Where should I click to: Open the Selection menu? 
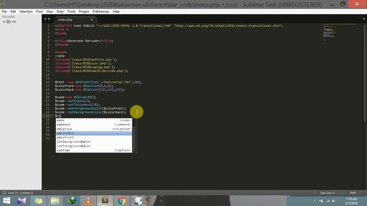[x=26, y=11]
